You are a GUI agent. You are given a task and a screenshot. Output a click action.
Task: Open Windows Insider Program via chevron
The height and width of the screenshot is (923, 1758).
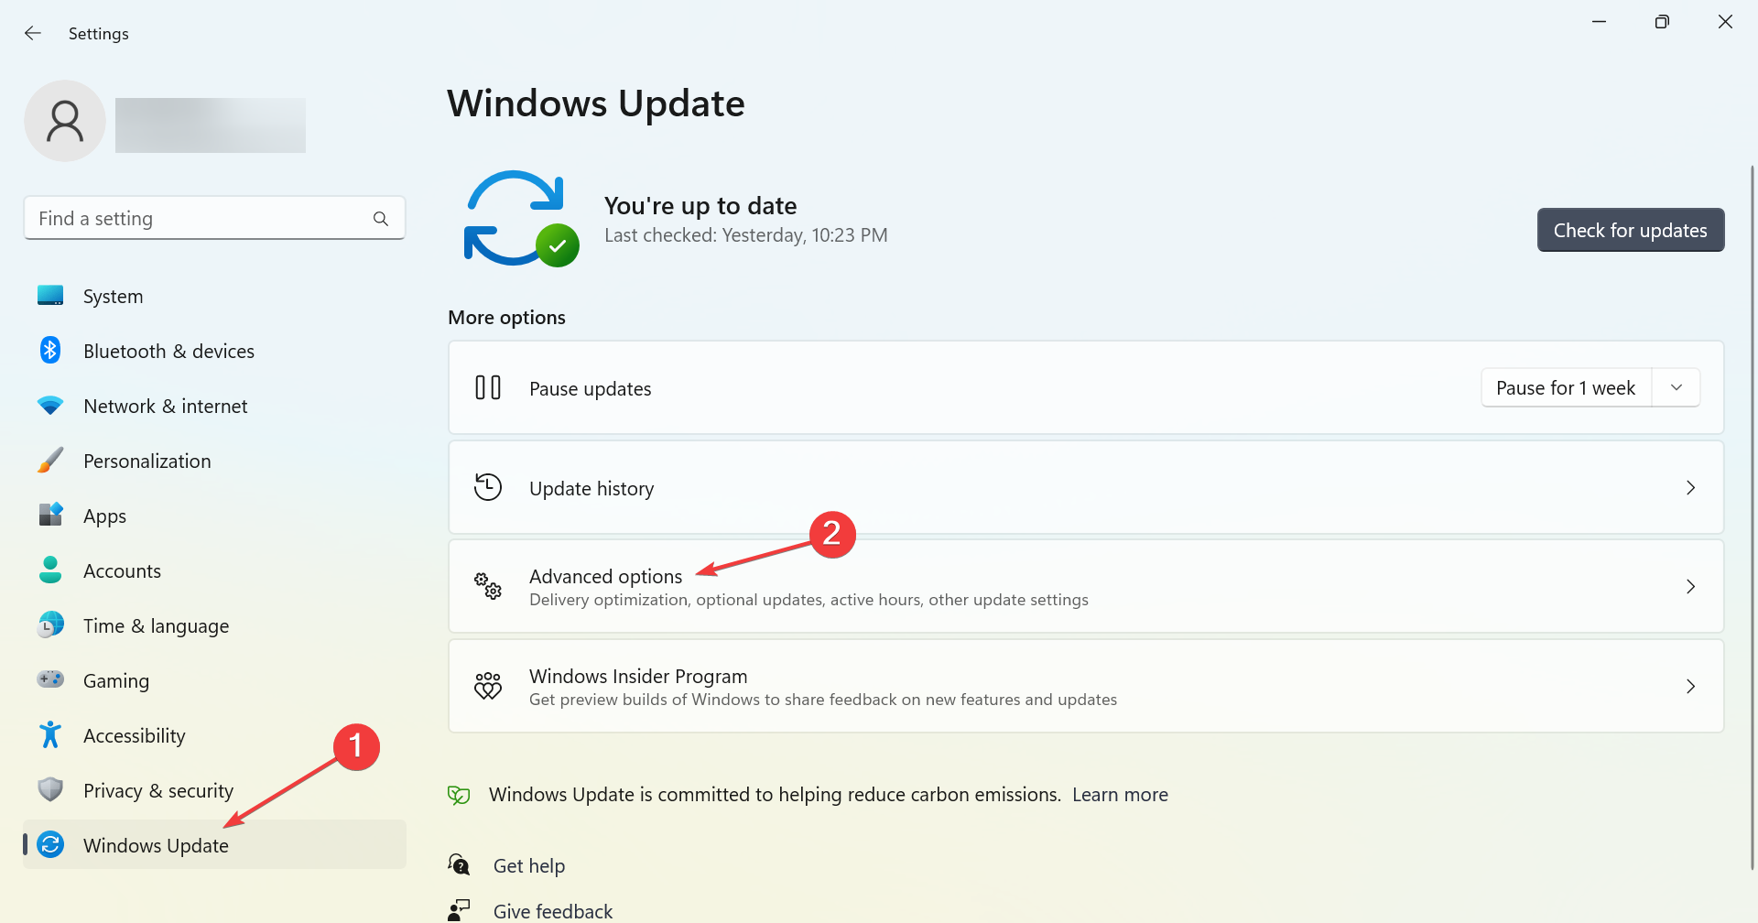(1690, 686)
